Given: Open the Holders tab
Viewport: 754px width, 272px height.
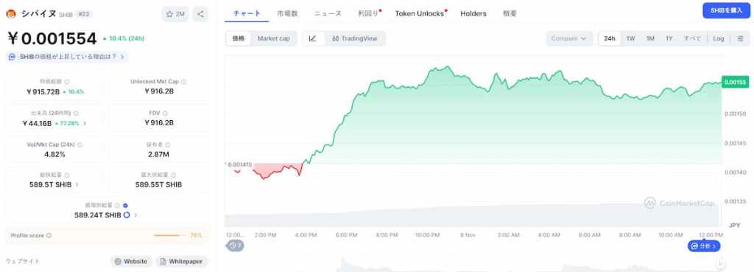Looking at the screenshot, I should [x=473, y=13].
